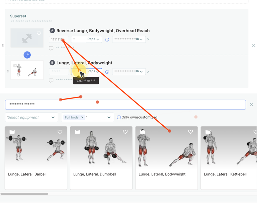The image size is (257, 203).
Task: Remove the Full body filter tag
Action: click(82, 117)
